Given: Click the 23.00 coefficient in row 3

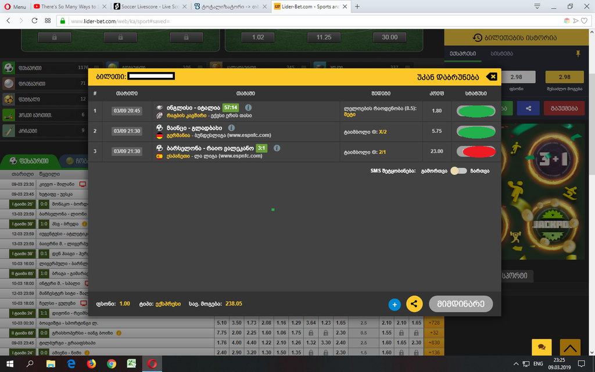Looking at the screenshot, I should 436,151.
